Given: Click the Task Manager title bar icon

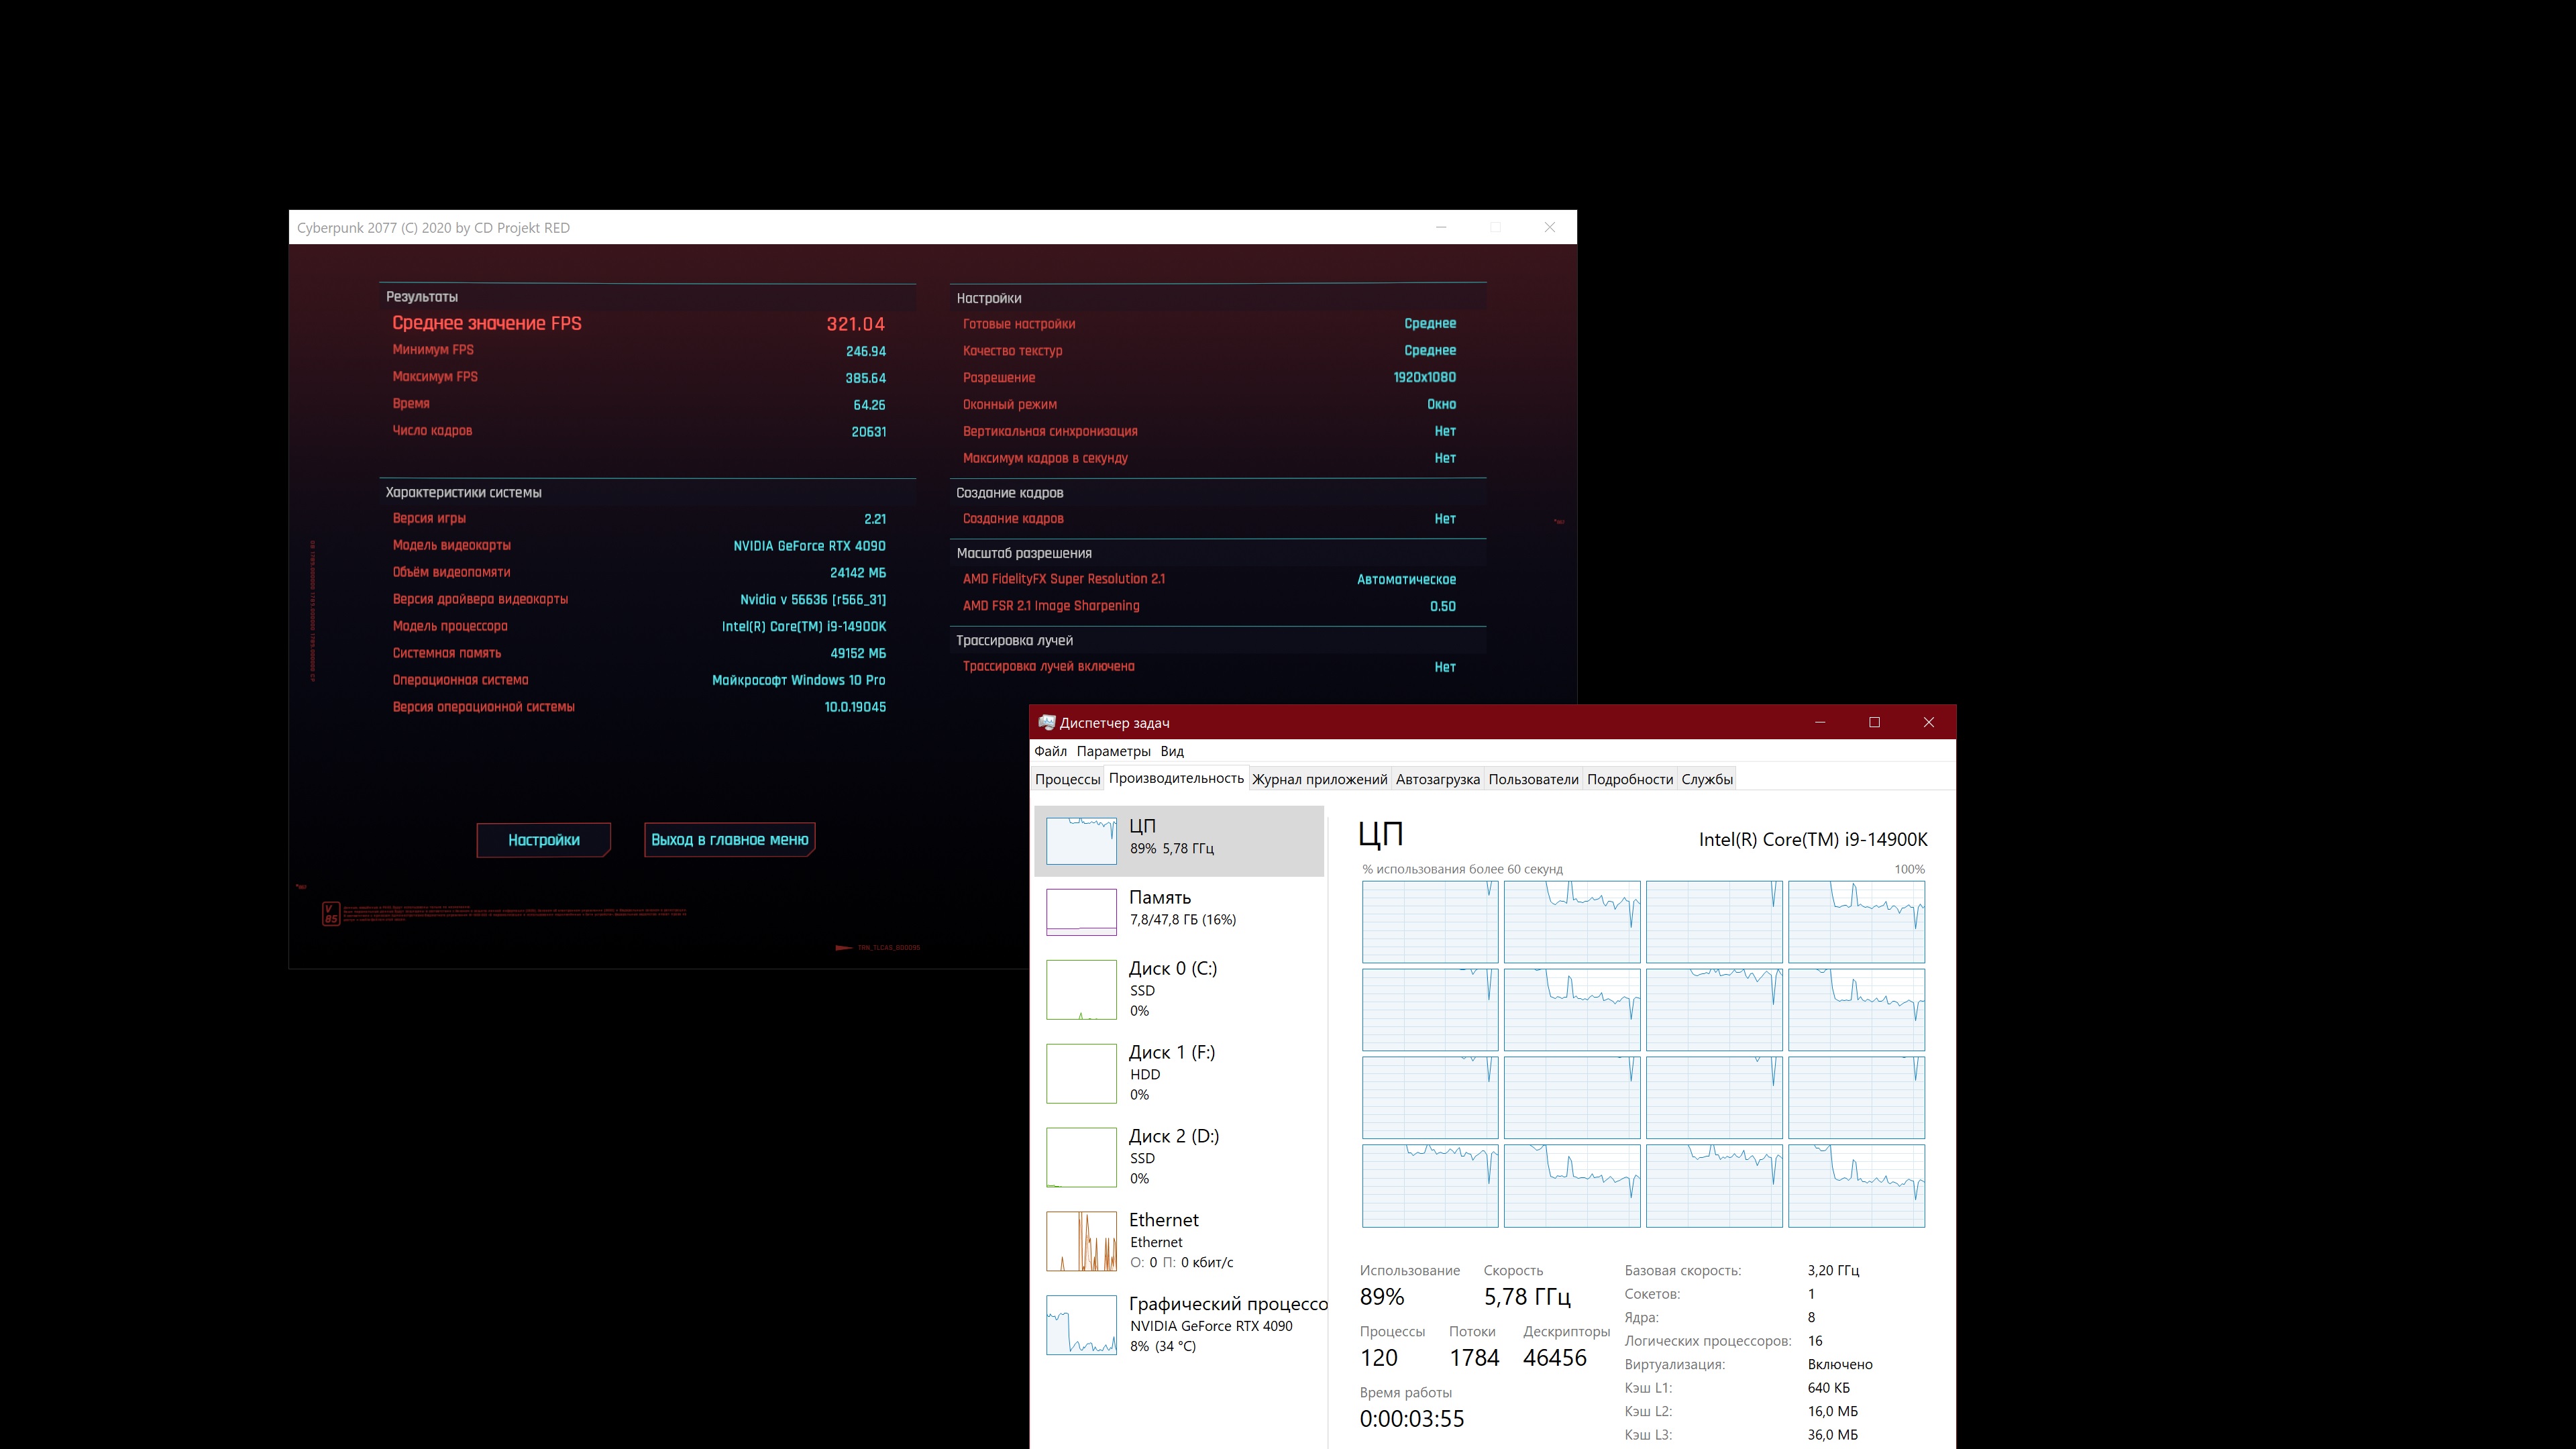Looking at the screenshot, I should pos(1046,722).
